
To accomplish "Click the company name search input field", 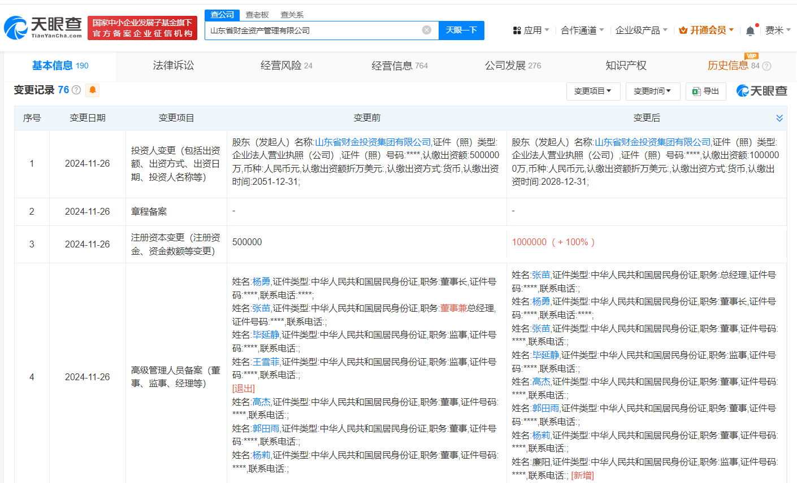I will [314, 30].
